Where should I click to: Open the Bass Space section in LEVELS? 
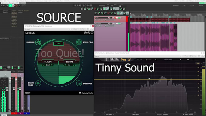pos(79,84)
